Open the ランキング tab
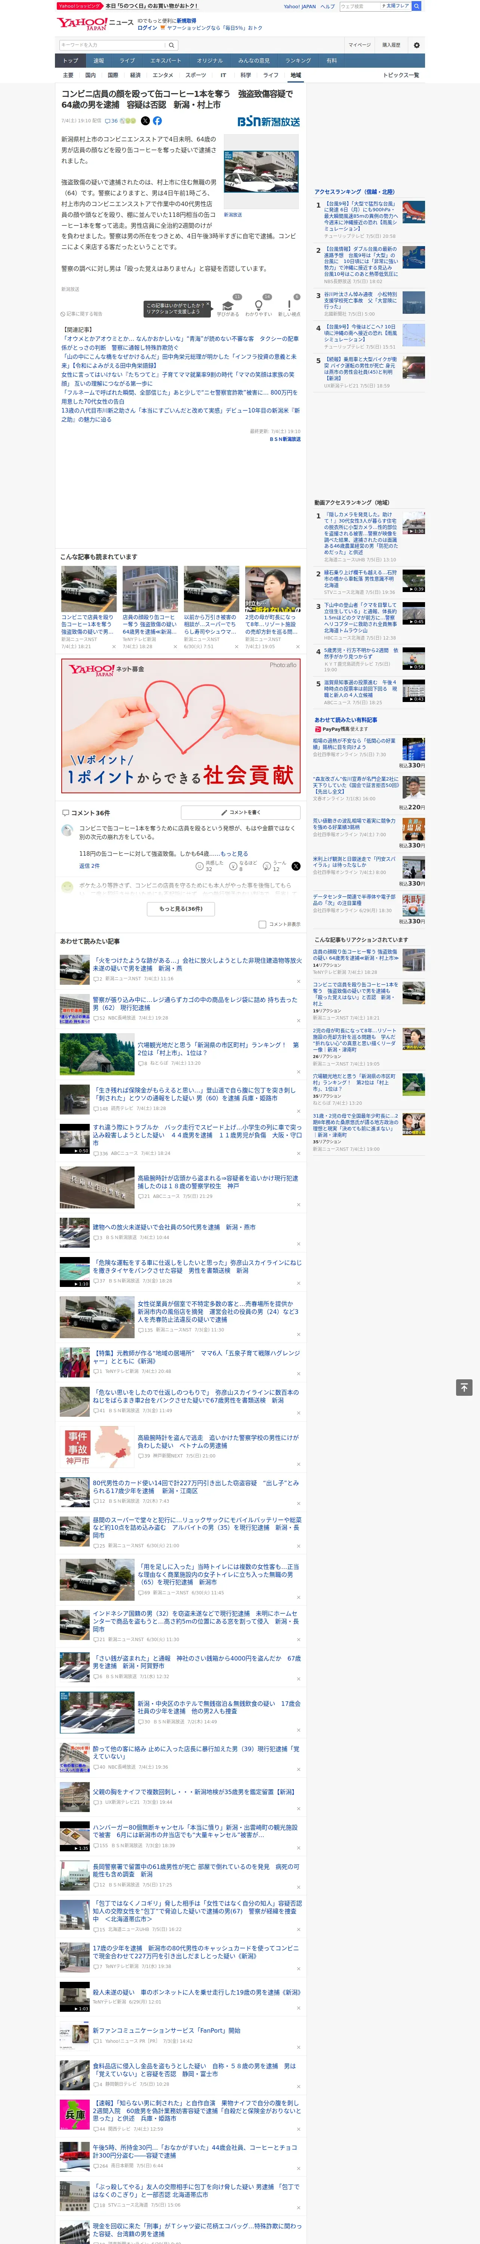Viewport: 480px width, 2244px height. click(x=298, y=61)
